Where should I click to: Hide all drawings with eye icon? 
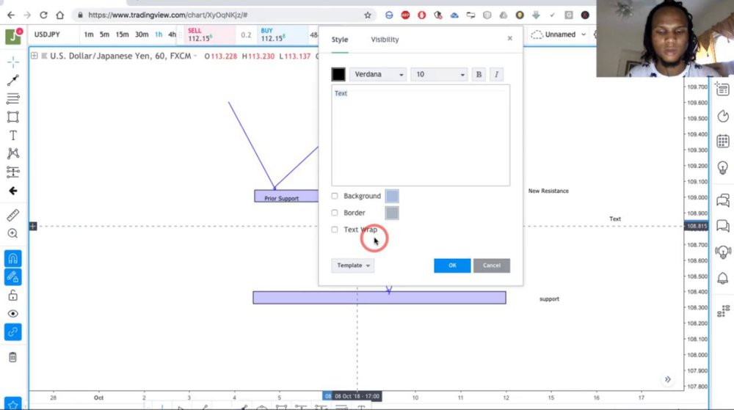13,314
